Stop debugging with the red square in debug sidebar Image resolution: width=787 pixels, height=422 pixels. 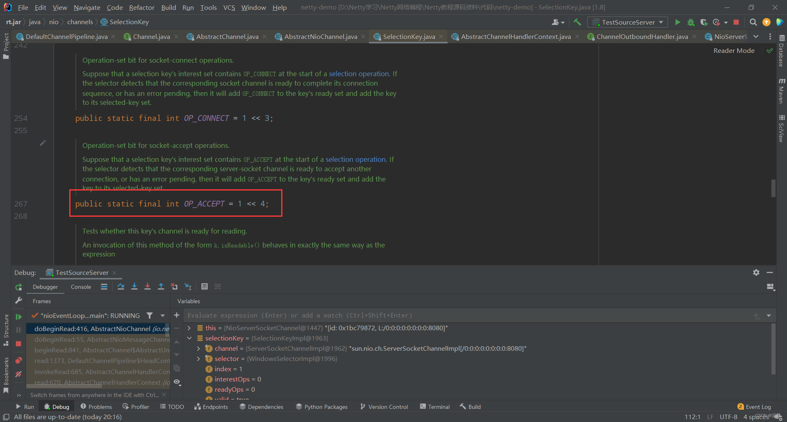(x=18, y=344)
